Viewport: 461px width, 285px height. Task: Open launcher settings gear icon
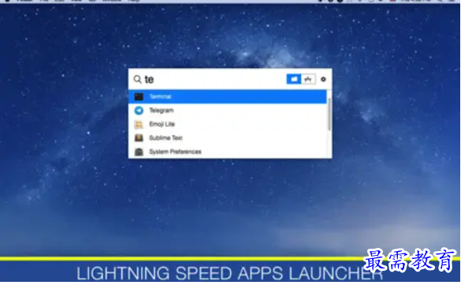click(x=323, y=79)
